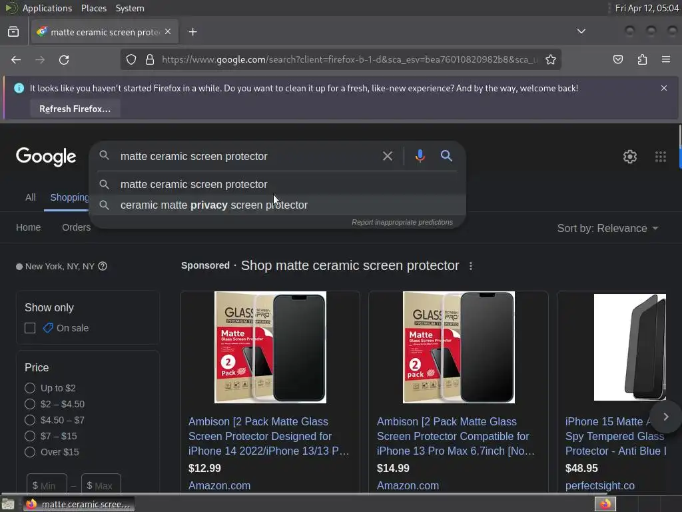Screen dimensions: 682x512
Task: Open the System menu
Action: coord(130,8)
